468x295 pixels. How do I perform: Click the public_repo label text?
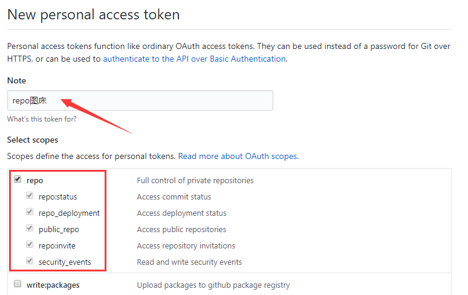tap(59, 229)
